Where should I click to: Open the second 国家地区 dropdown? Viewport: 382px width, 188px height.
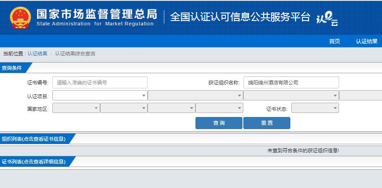click(124, 108)
